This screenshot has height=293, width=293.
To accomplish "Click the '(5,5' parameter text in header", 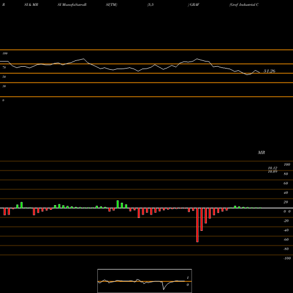I will point(151,5).
